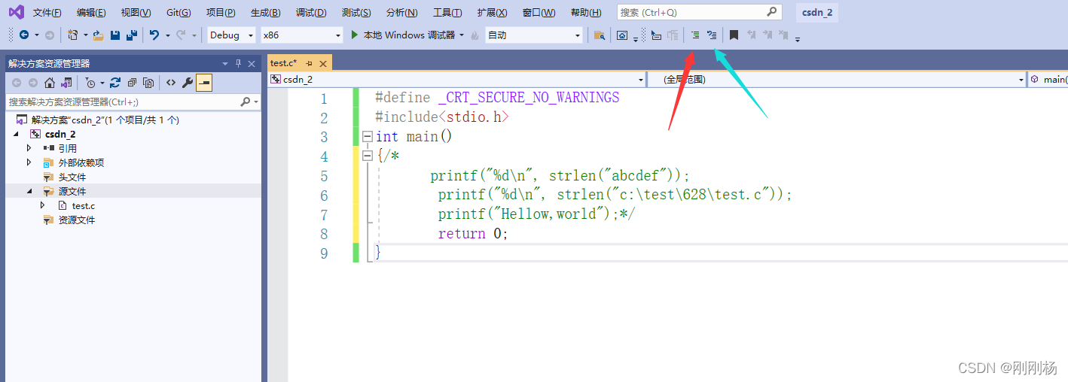This screenshot has height=382, width=1068.
Task: Click the Save All icon
Action: tap(132, 35)
